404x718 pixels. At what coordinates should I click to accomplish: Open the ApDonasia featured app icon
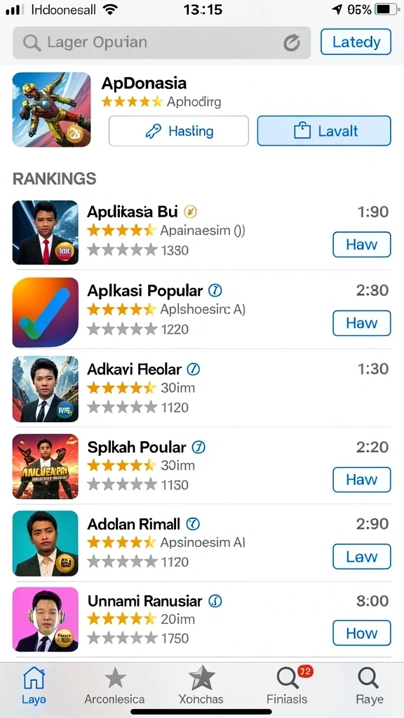click(x=51, y=109)
